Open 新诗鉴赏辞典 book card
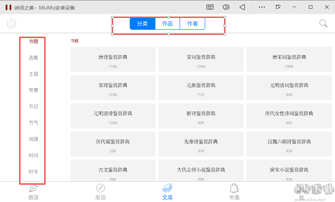This screenshot has width=335, height=202. (x=201, y=116)
